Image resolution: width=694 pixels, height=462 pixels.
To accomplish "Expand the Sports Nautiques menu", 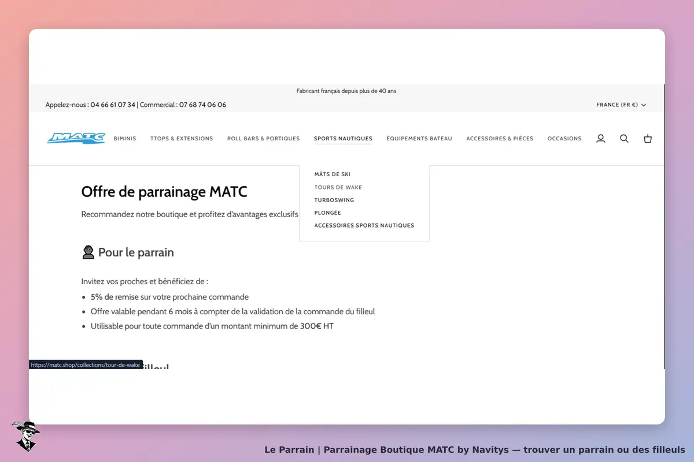I will pos(343,139).
